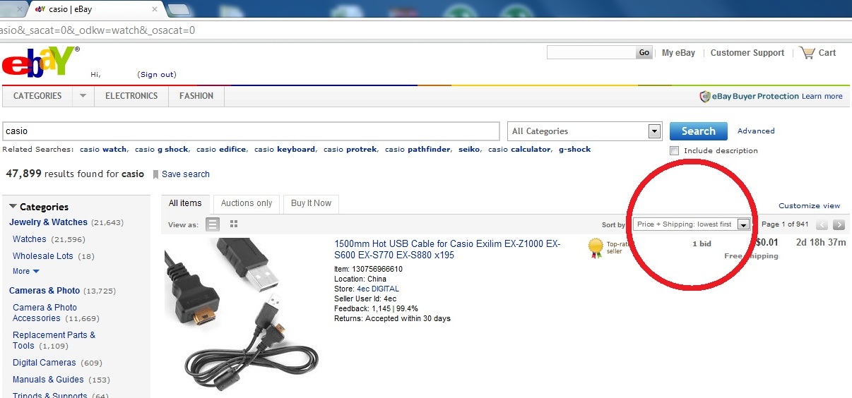
Task: Open Customer Support link
Action: (x=747, y=53)
